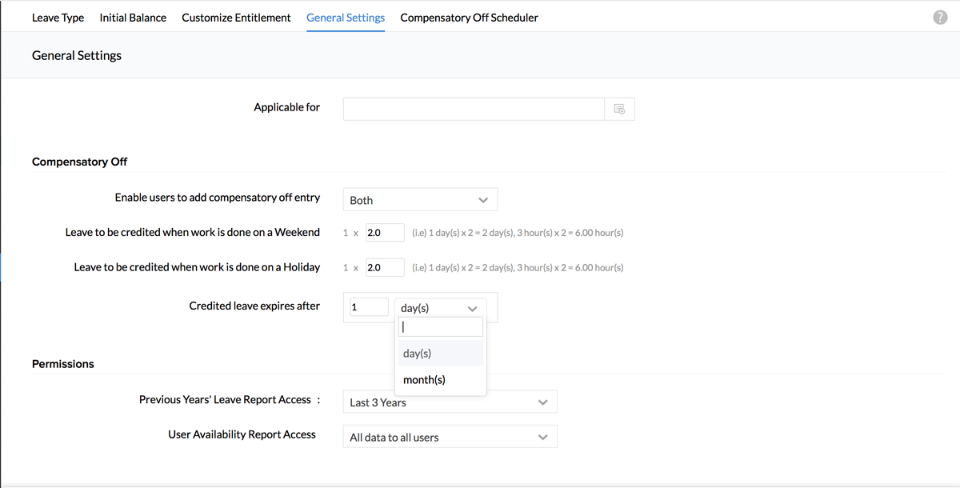960x488 pixels.
Task: Open the Initial Balance tab
Action: 133,18
